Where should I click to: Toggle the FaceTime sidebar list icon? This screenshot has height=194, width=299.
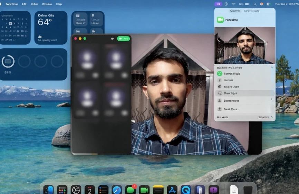(x=112, y=39)
